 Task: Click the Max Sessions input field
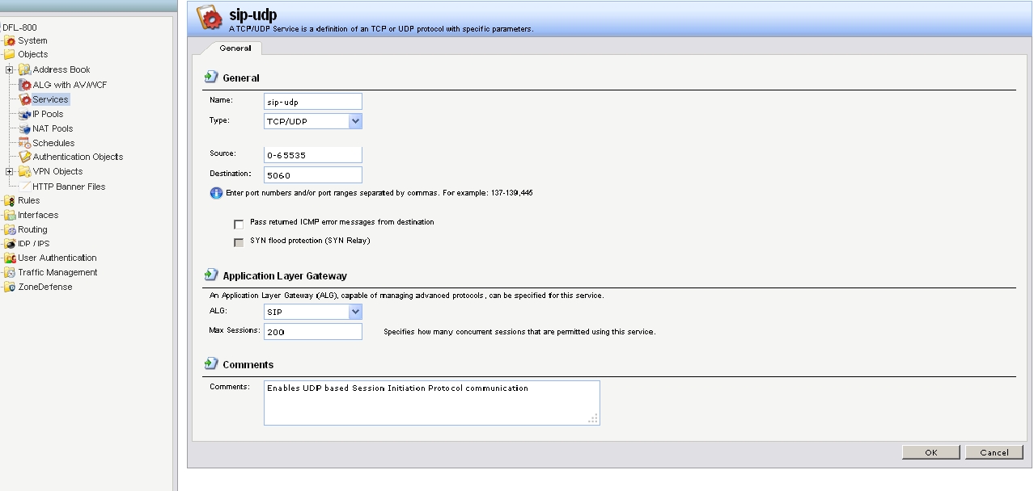[312, 332]
